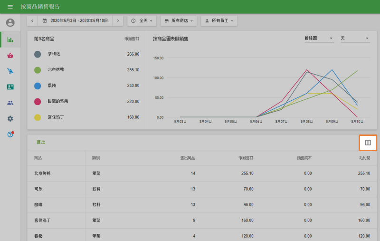Screen dimensions: 380x241
Task: Open the employees ID card icon
Action: coord(10,87)
